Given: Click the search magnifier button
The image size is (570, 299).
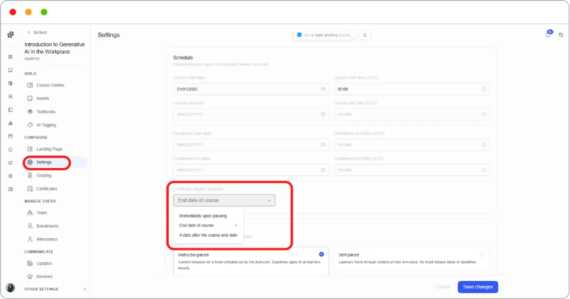Looking at the screenshot, I should point(365,35).
